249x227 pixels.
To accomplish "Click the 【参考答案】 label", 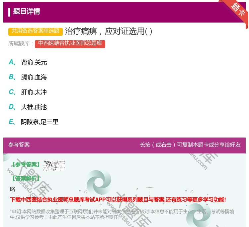I will pyautogui.click(x=26, y=165).
